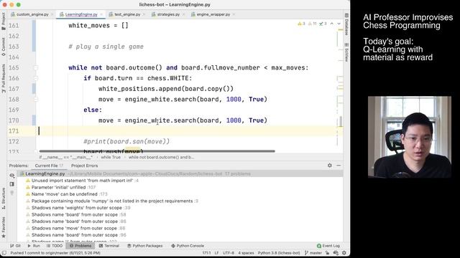Switch to strategies.py tab
The width and height of the screenshot is (460, 258).
click(x=165, y=14)
